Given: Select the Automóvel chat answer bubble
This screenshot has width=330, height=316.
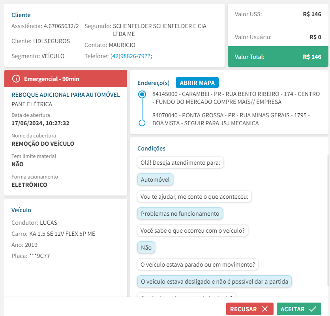Looking at the screenshot, I should (155, 180).
